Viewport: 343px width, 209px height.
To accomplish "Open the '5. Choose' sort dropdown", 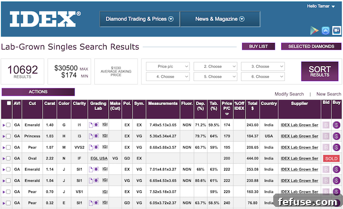I will coord(215,77).
